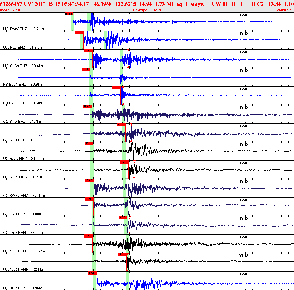Click the PB B201 EHZ station label
The width and height of the screenshot is (294, 290).
23,84
